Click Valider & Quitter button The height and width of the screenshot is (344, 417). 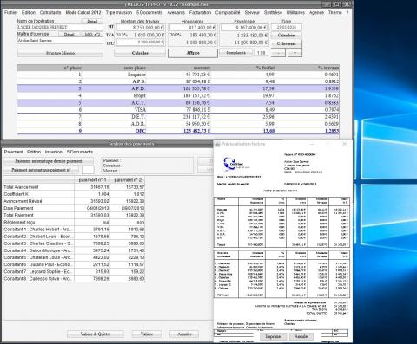[96, 334]
